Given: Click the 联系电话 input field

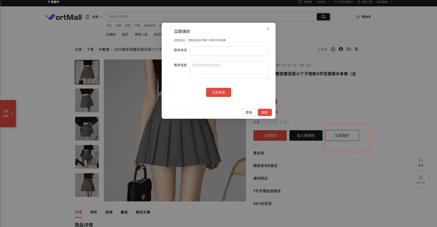Looking at the screenshot, I should click(229, 51).
